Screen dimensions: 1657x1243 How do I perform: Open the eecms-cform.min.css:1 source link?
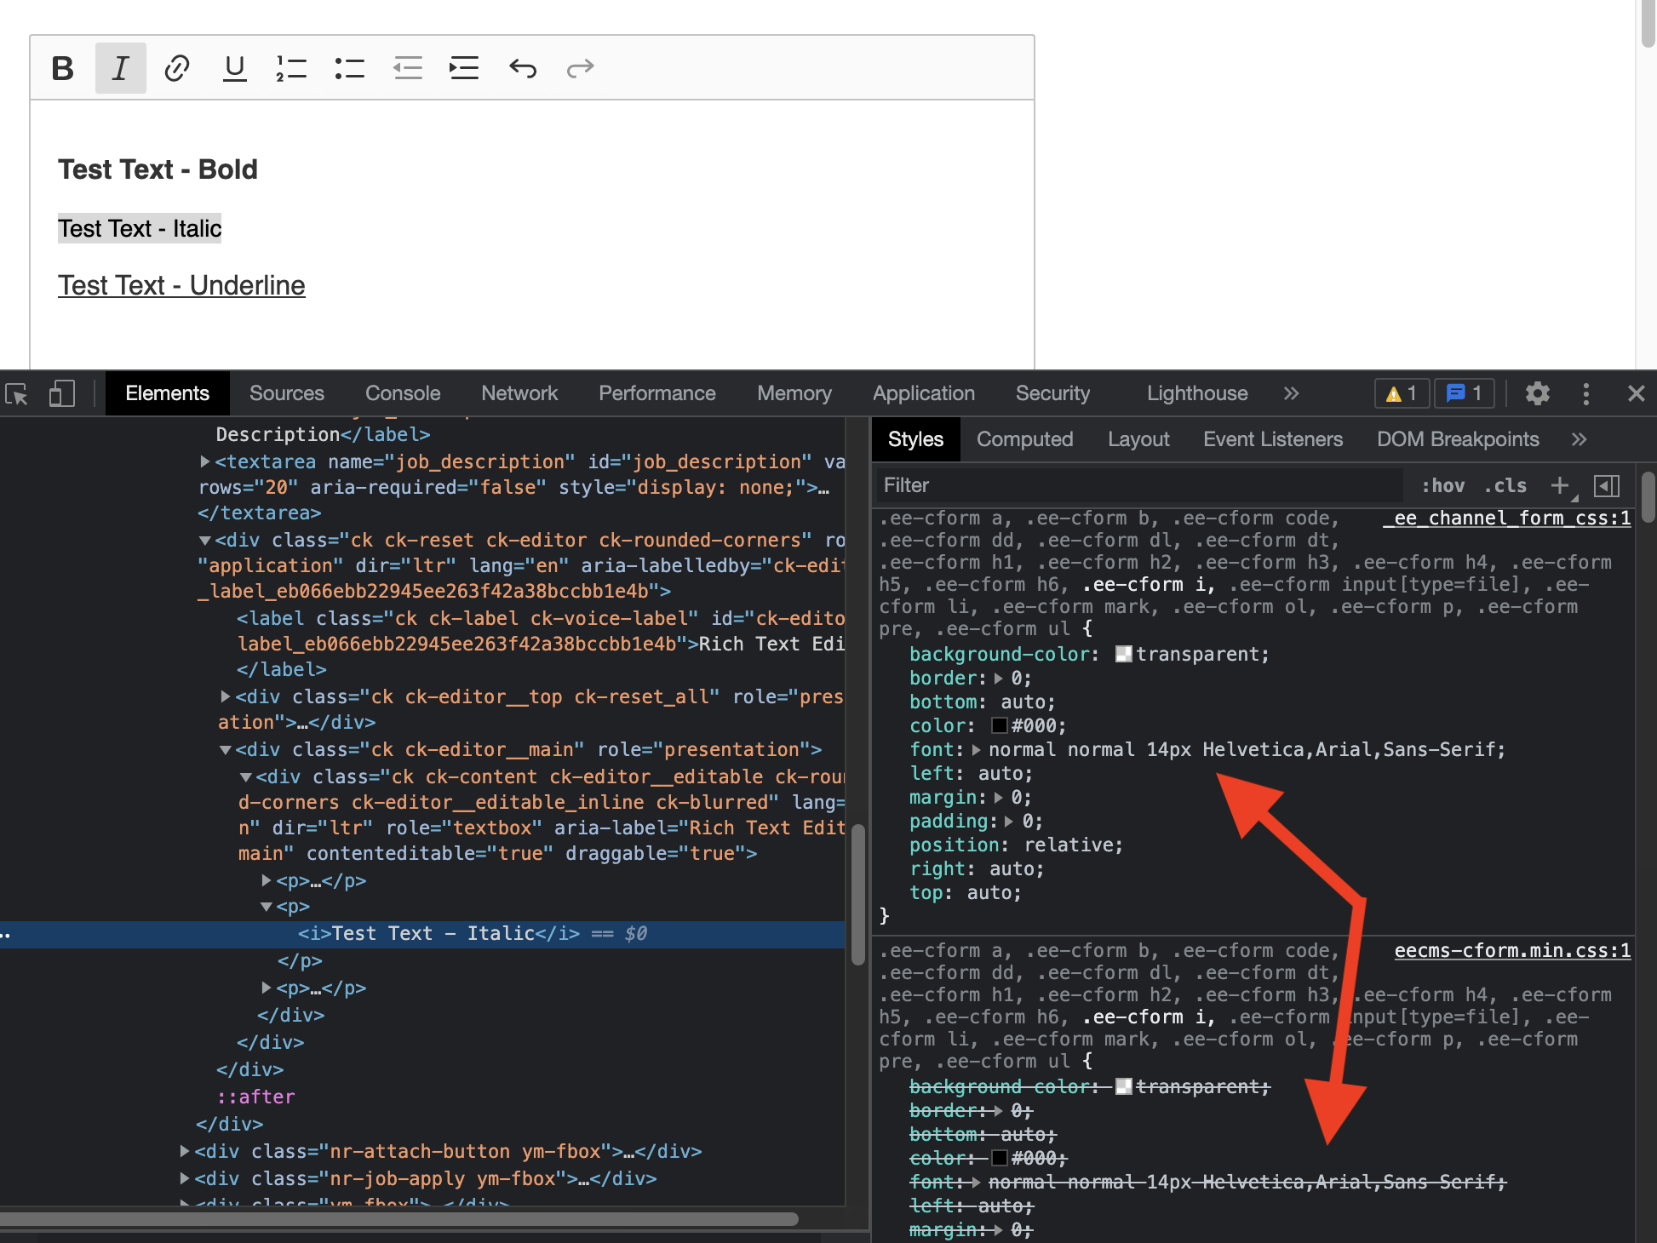pos(1512,951)
